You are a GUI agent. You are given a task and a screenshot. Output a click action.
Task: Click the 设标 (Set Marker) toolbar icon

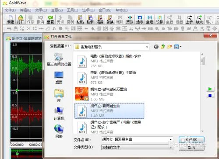pos(159,19)
